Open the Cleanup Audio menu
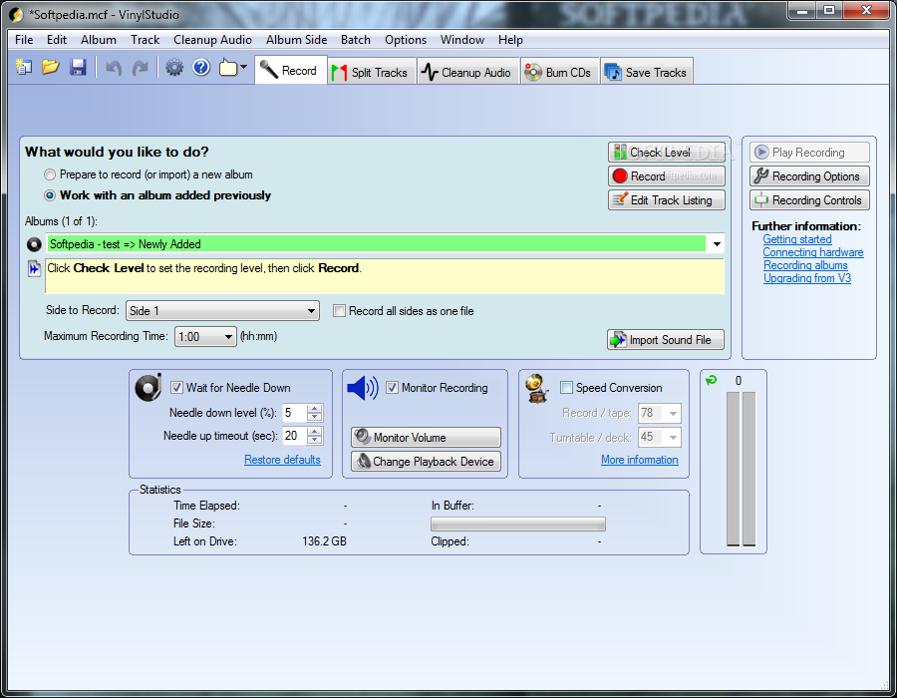This screenshot has height=698, width=897. 213,40
